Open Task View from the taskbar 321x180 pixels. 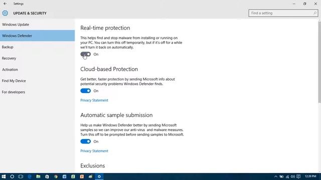coord(21,176)
